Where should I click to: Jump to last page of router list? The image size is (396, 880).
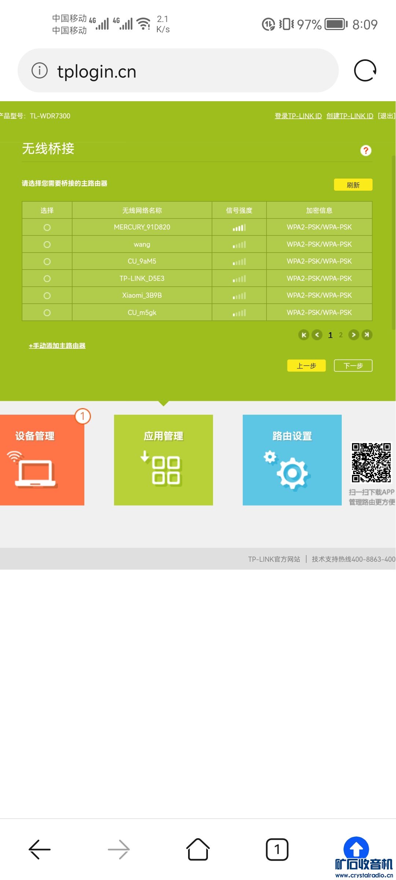point(367,335)
